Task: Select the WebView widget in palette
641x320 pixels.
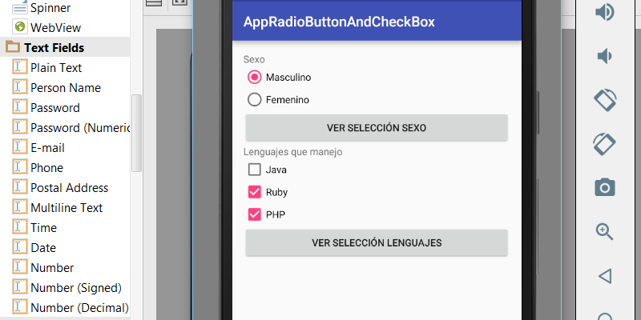Action: coord(55,28)
